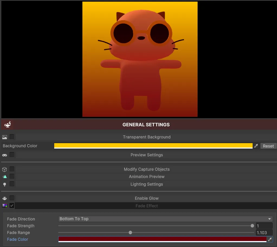Click the lightbulb icon beside Lighting Settings
This screenshot has width=277, height=247.
coord(4,184)
